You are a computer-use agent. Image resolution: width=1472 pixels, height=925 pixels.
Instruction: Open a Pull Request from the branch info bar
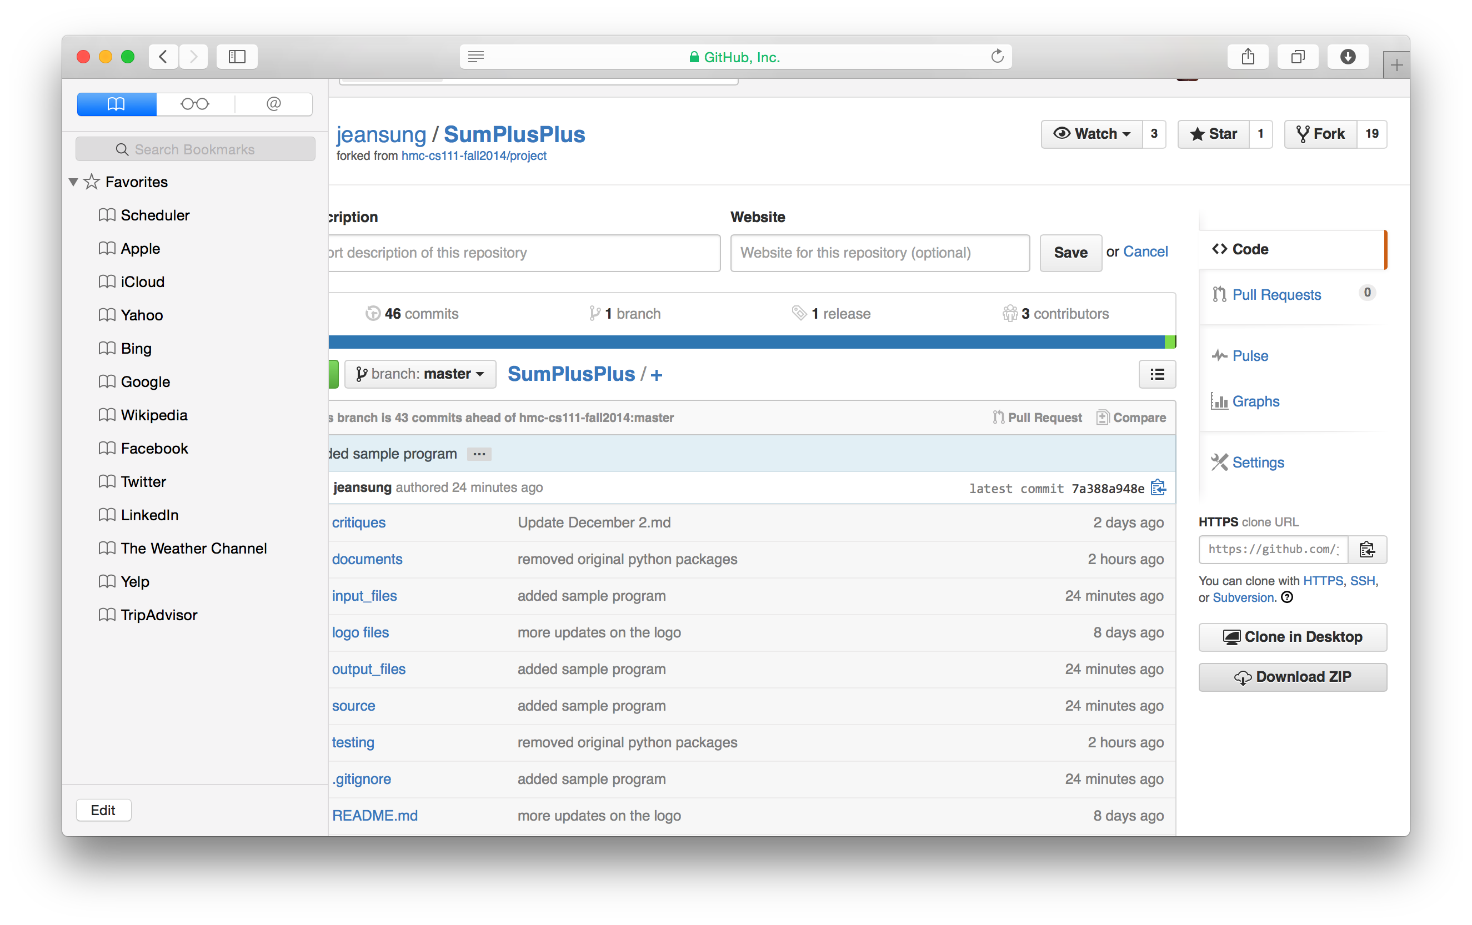point(1037,418)
